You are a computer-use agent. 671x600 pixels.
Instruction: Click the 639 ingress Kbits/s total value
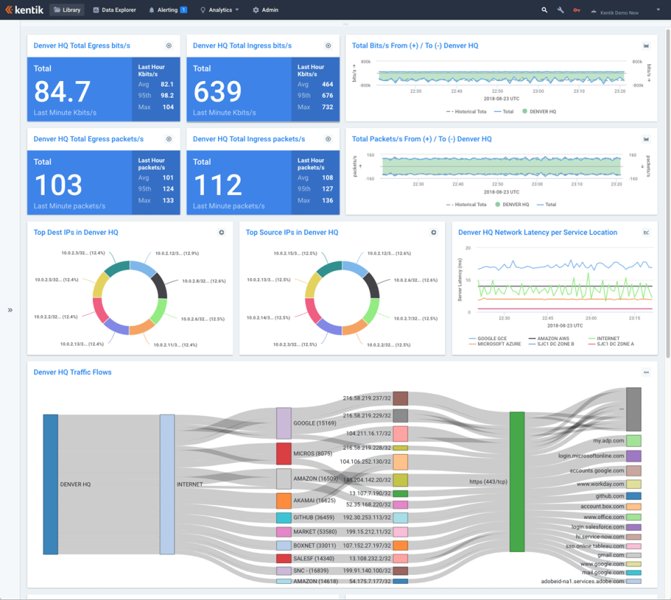tap(218, 92)
